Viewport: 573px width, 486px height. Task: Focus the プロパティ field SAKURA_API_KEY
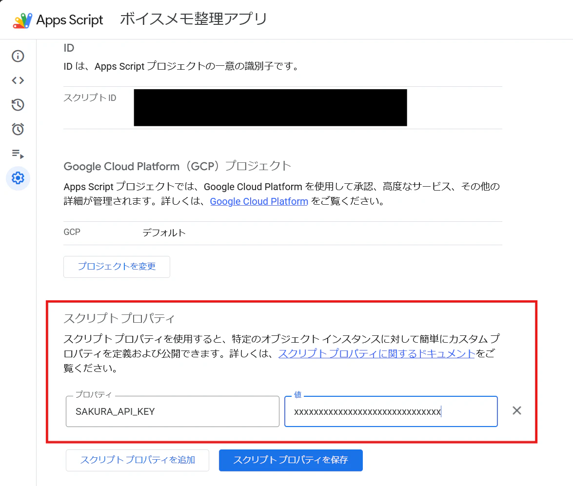[173, 411]
